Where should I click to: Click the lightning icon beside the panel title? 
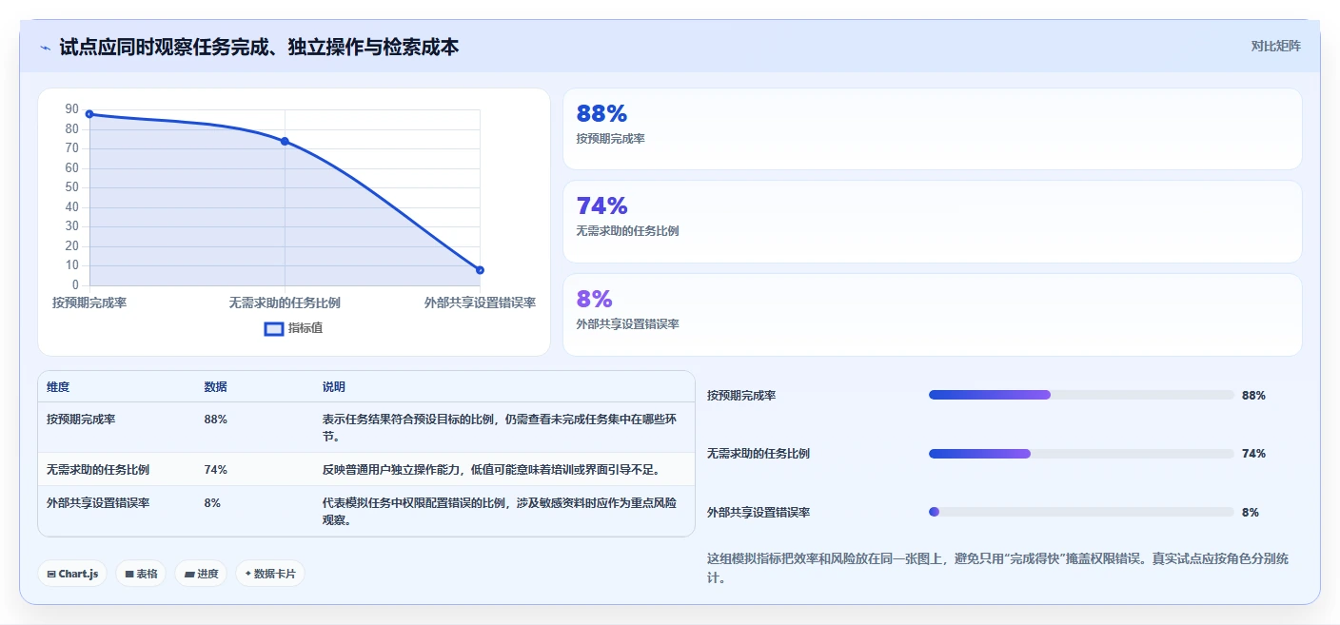[x=46, y=47]
